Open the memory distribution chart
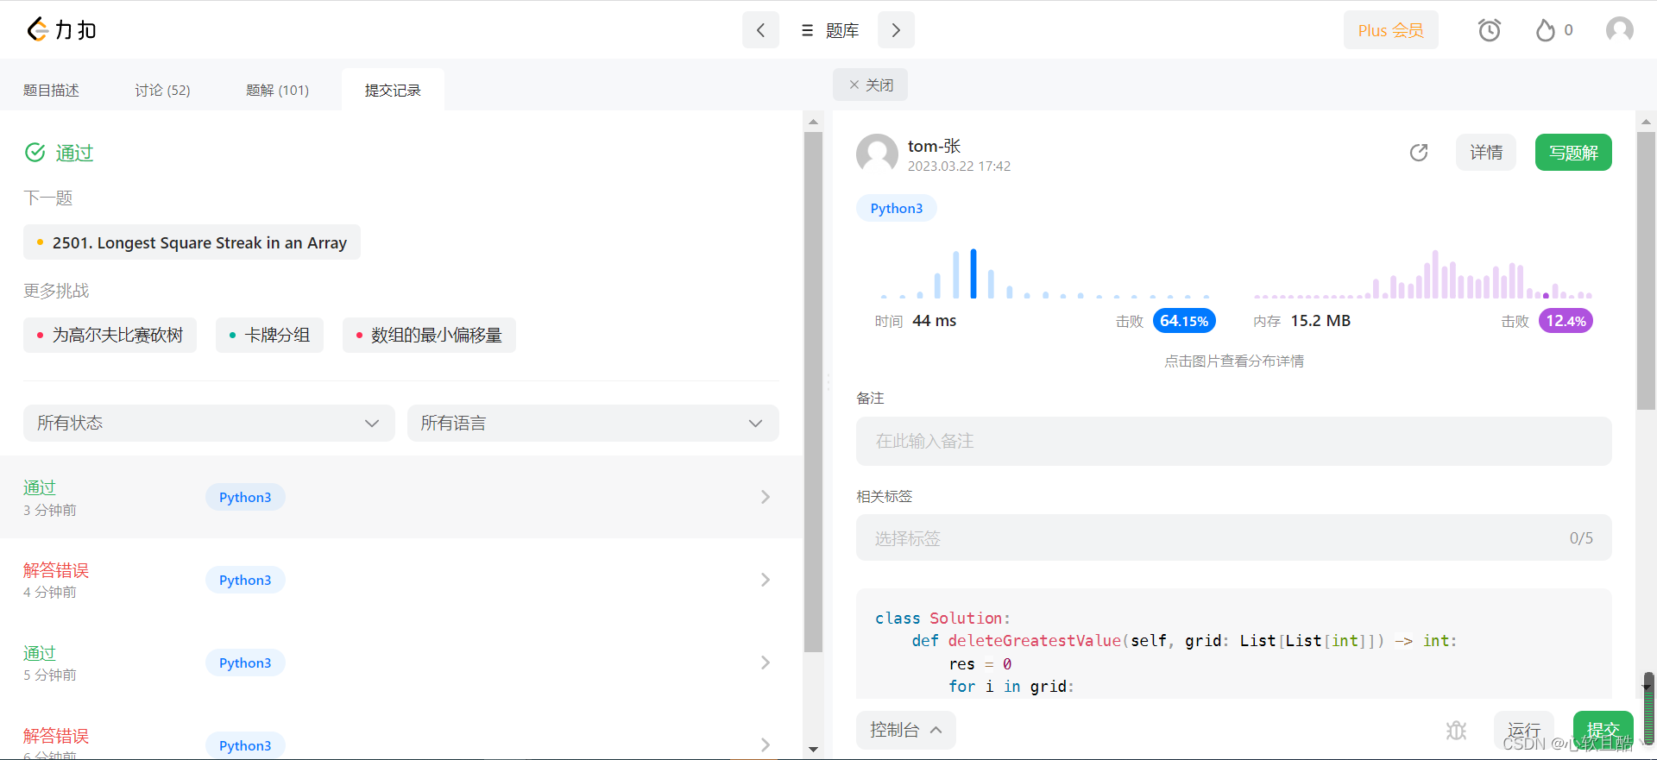Image resolution: width=1657 pixels, height=760 pixels. click(x=1423, y=273)
